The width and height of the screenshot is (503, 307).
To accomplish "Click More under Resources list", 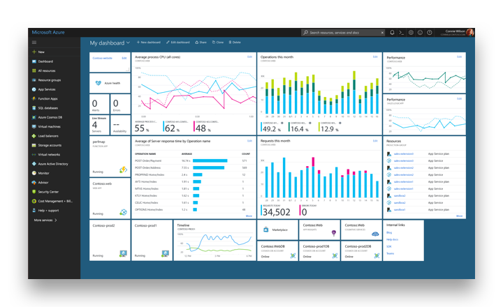I will click(x=460, y=216).
